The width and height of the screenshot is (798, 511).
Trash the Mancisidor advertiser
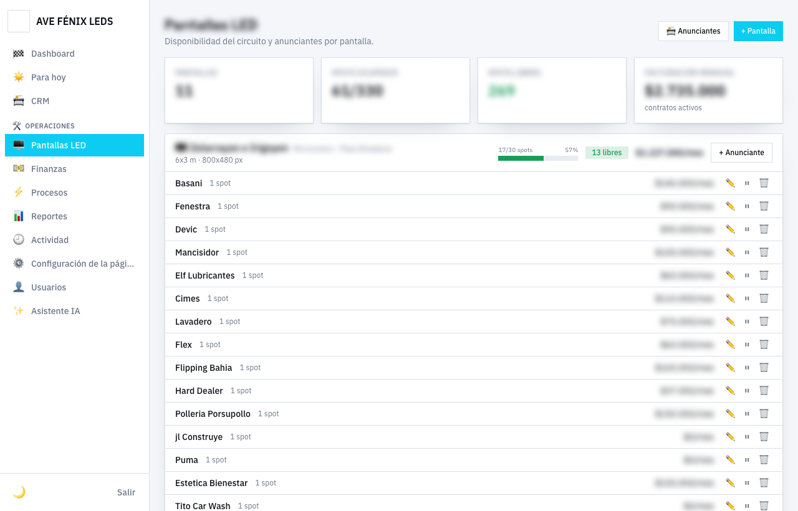tap(764, 252)
